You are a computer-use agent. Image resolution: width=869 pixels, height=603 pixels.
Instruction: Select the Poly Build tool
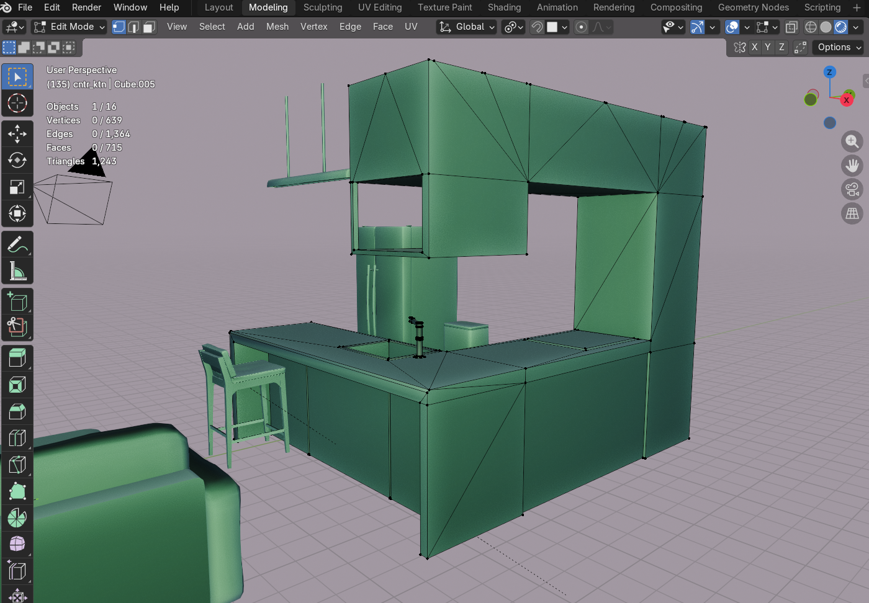[x=17, y=492]
